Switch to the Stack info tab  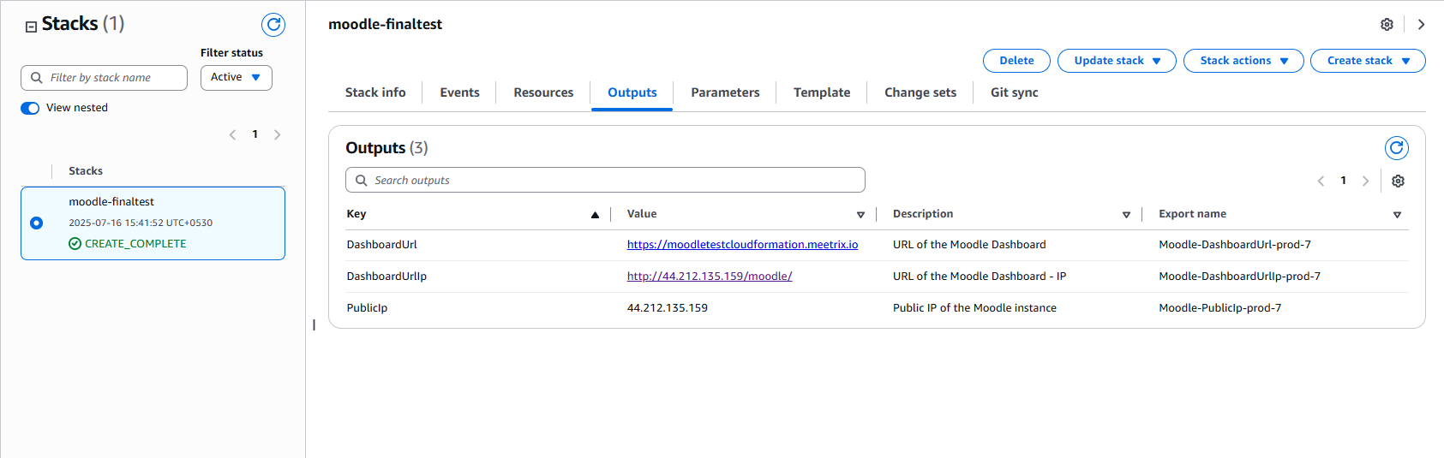pos(375,92)
